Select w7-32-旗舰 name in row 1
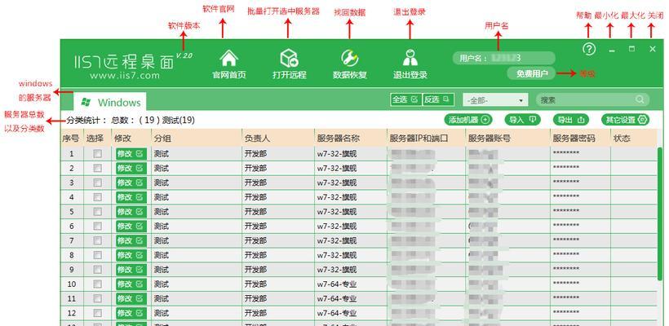 [x=337, y=154]
